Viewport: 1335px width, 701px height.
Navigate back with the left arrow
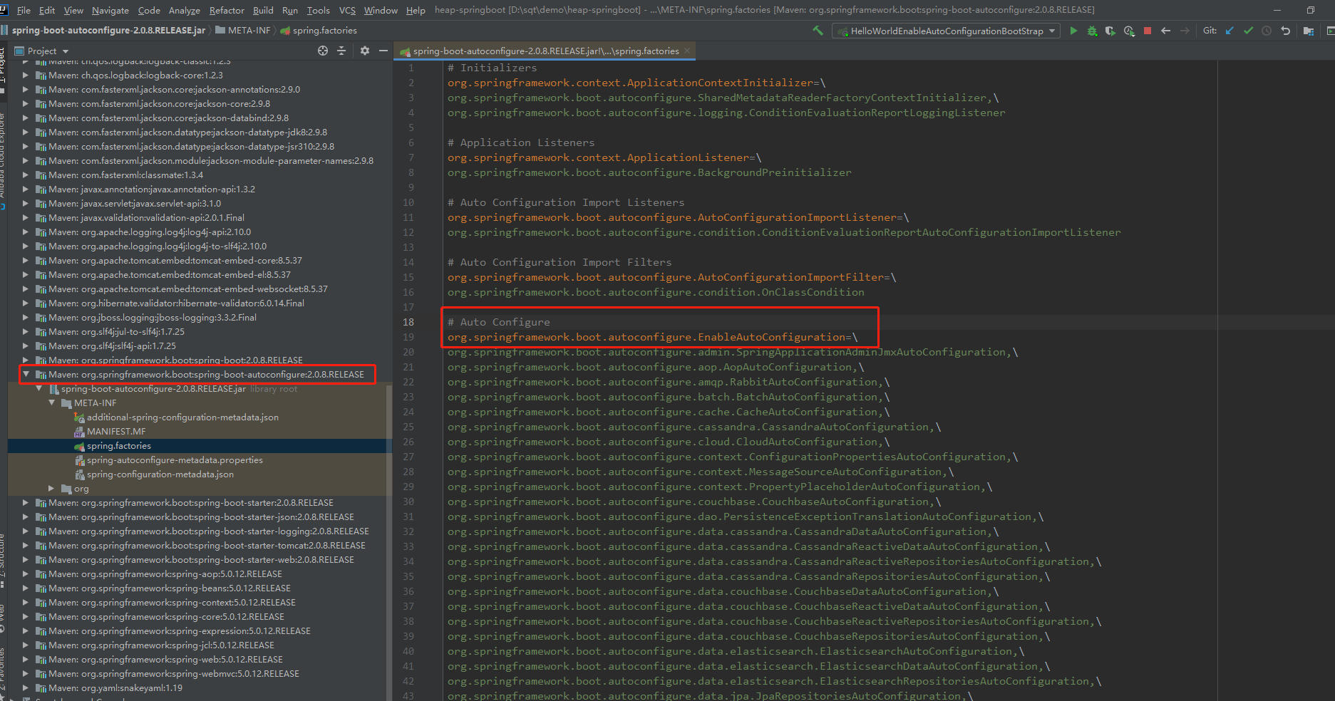1166,31
